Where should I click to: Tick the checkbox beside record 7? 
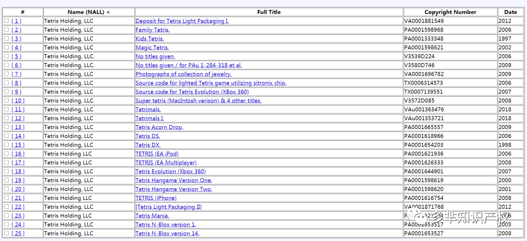[x=7, y=74]
